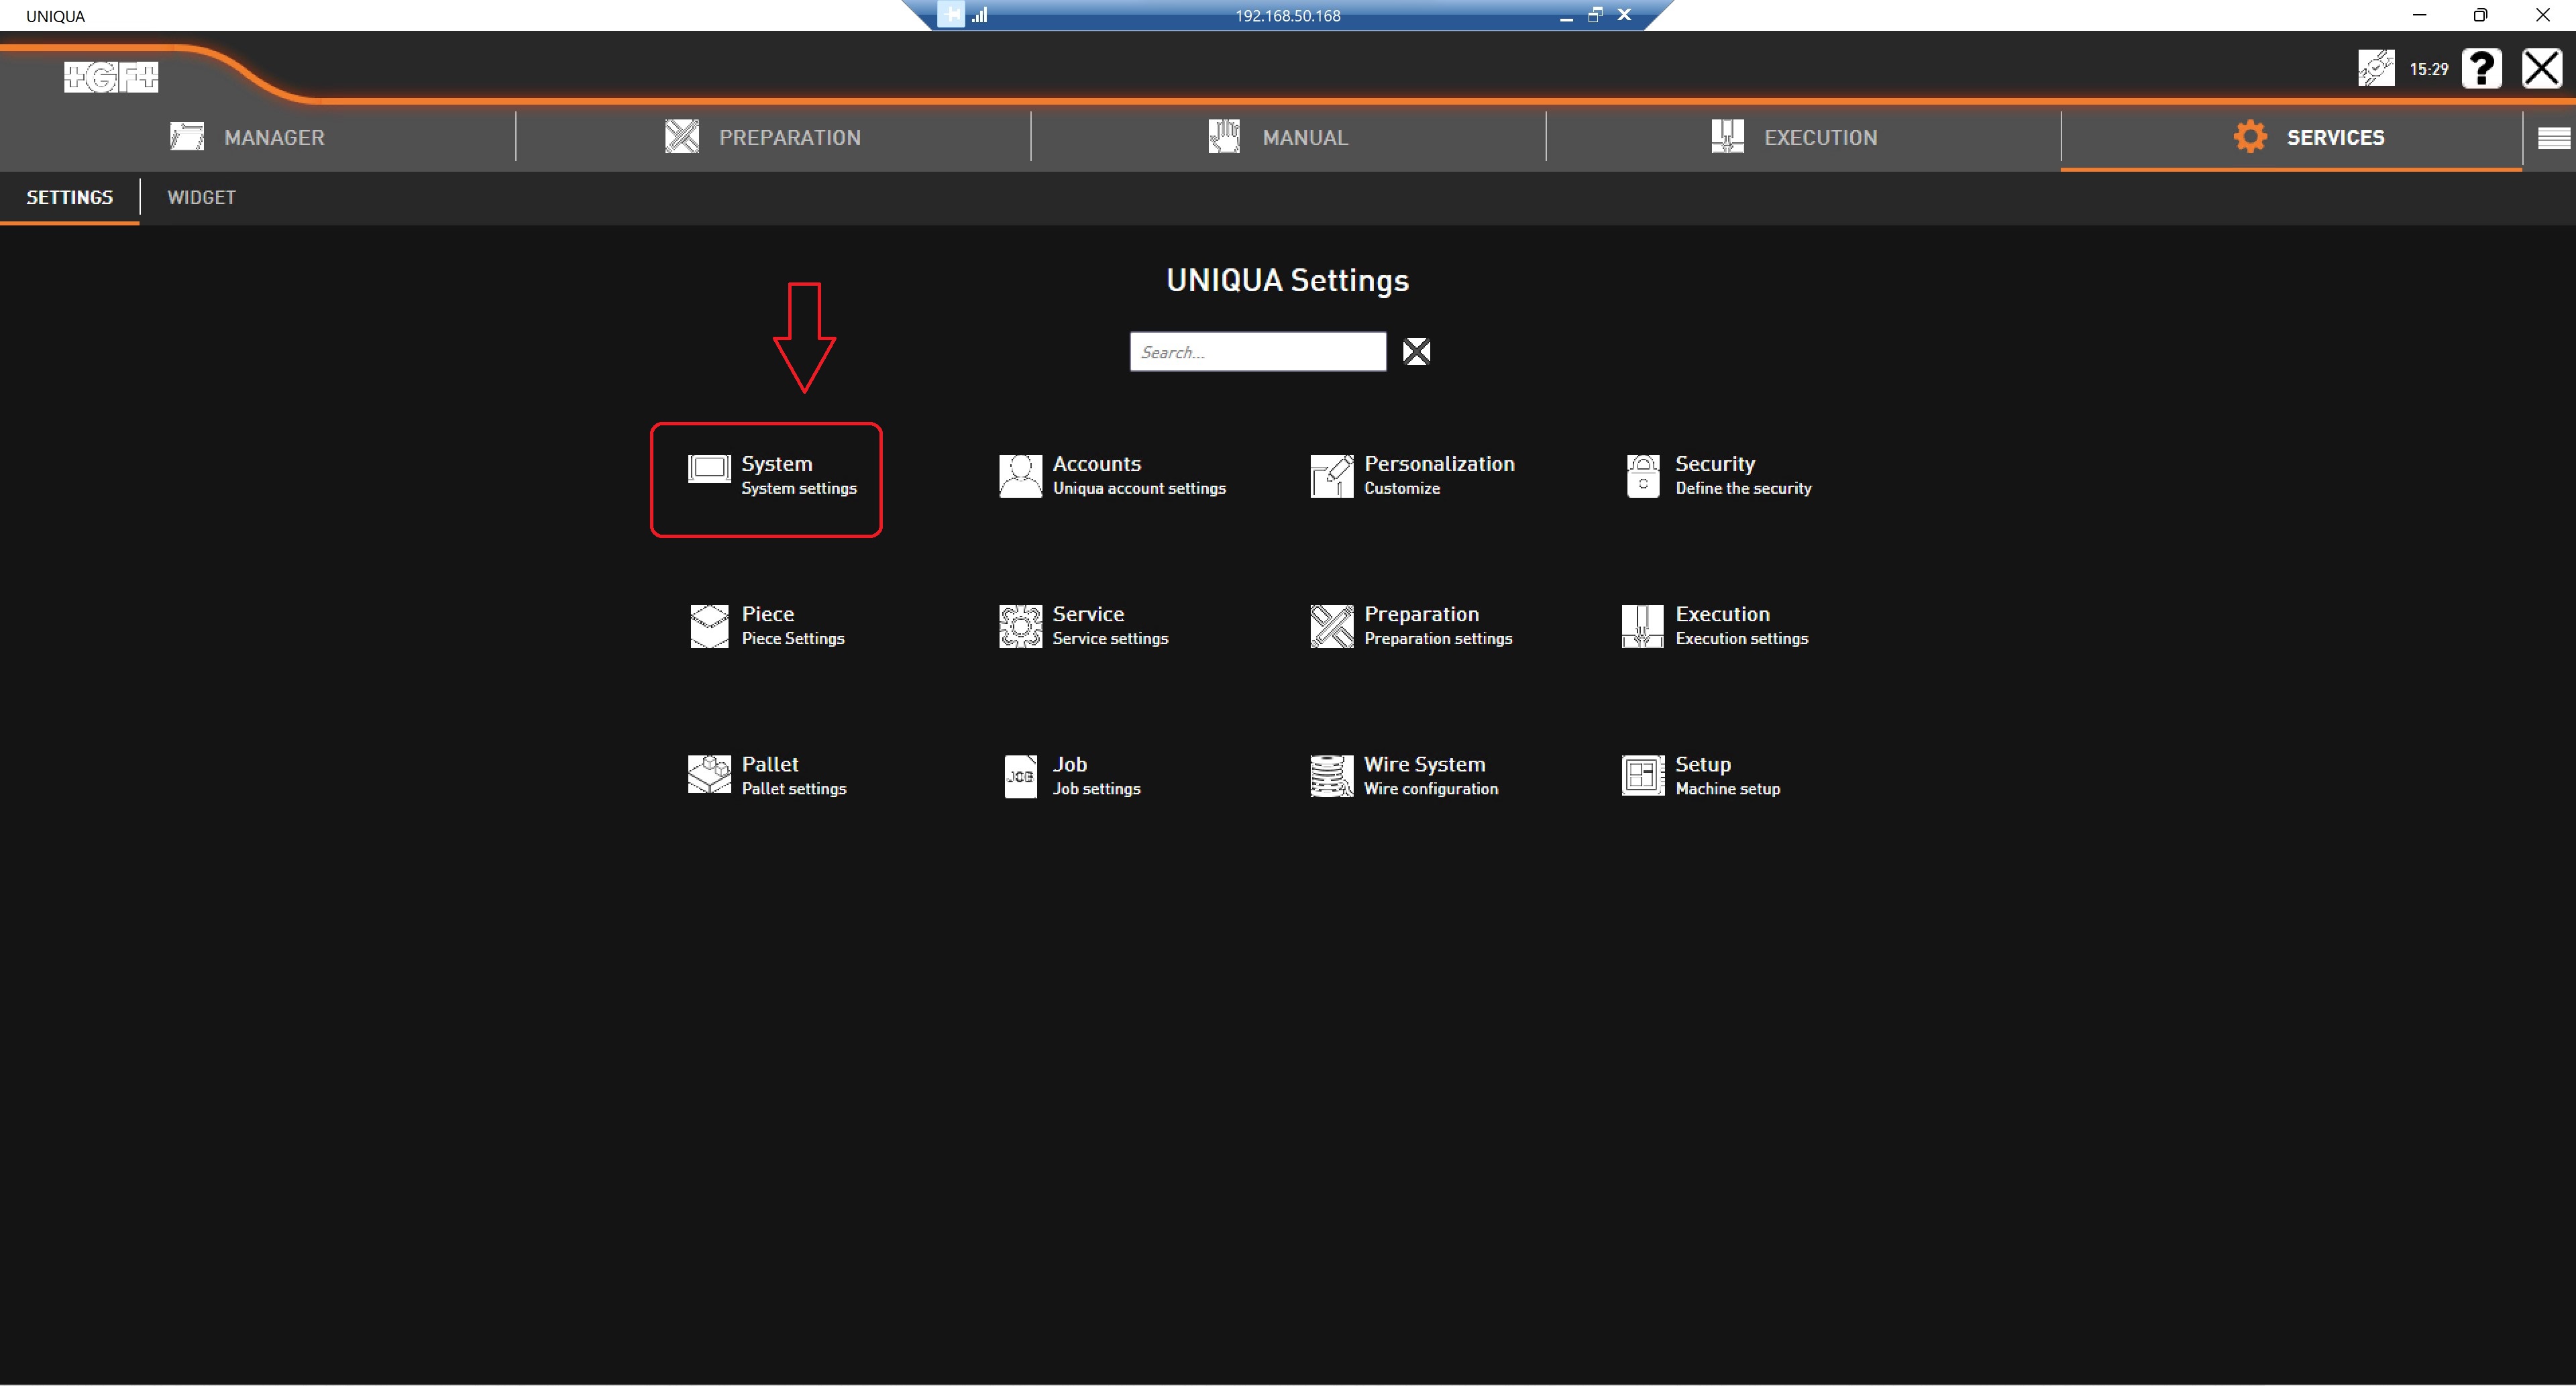Open Security padlock icon
The image size is (2576, 1386).
point(1642,475)
